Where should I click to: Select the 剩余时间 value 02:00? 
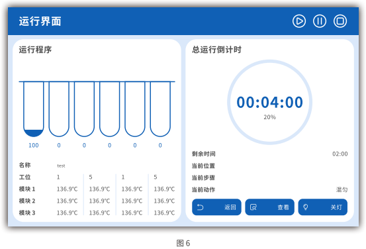pyautogui.click(x=340, y=154)
